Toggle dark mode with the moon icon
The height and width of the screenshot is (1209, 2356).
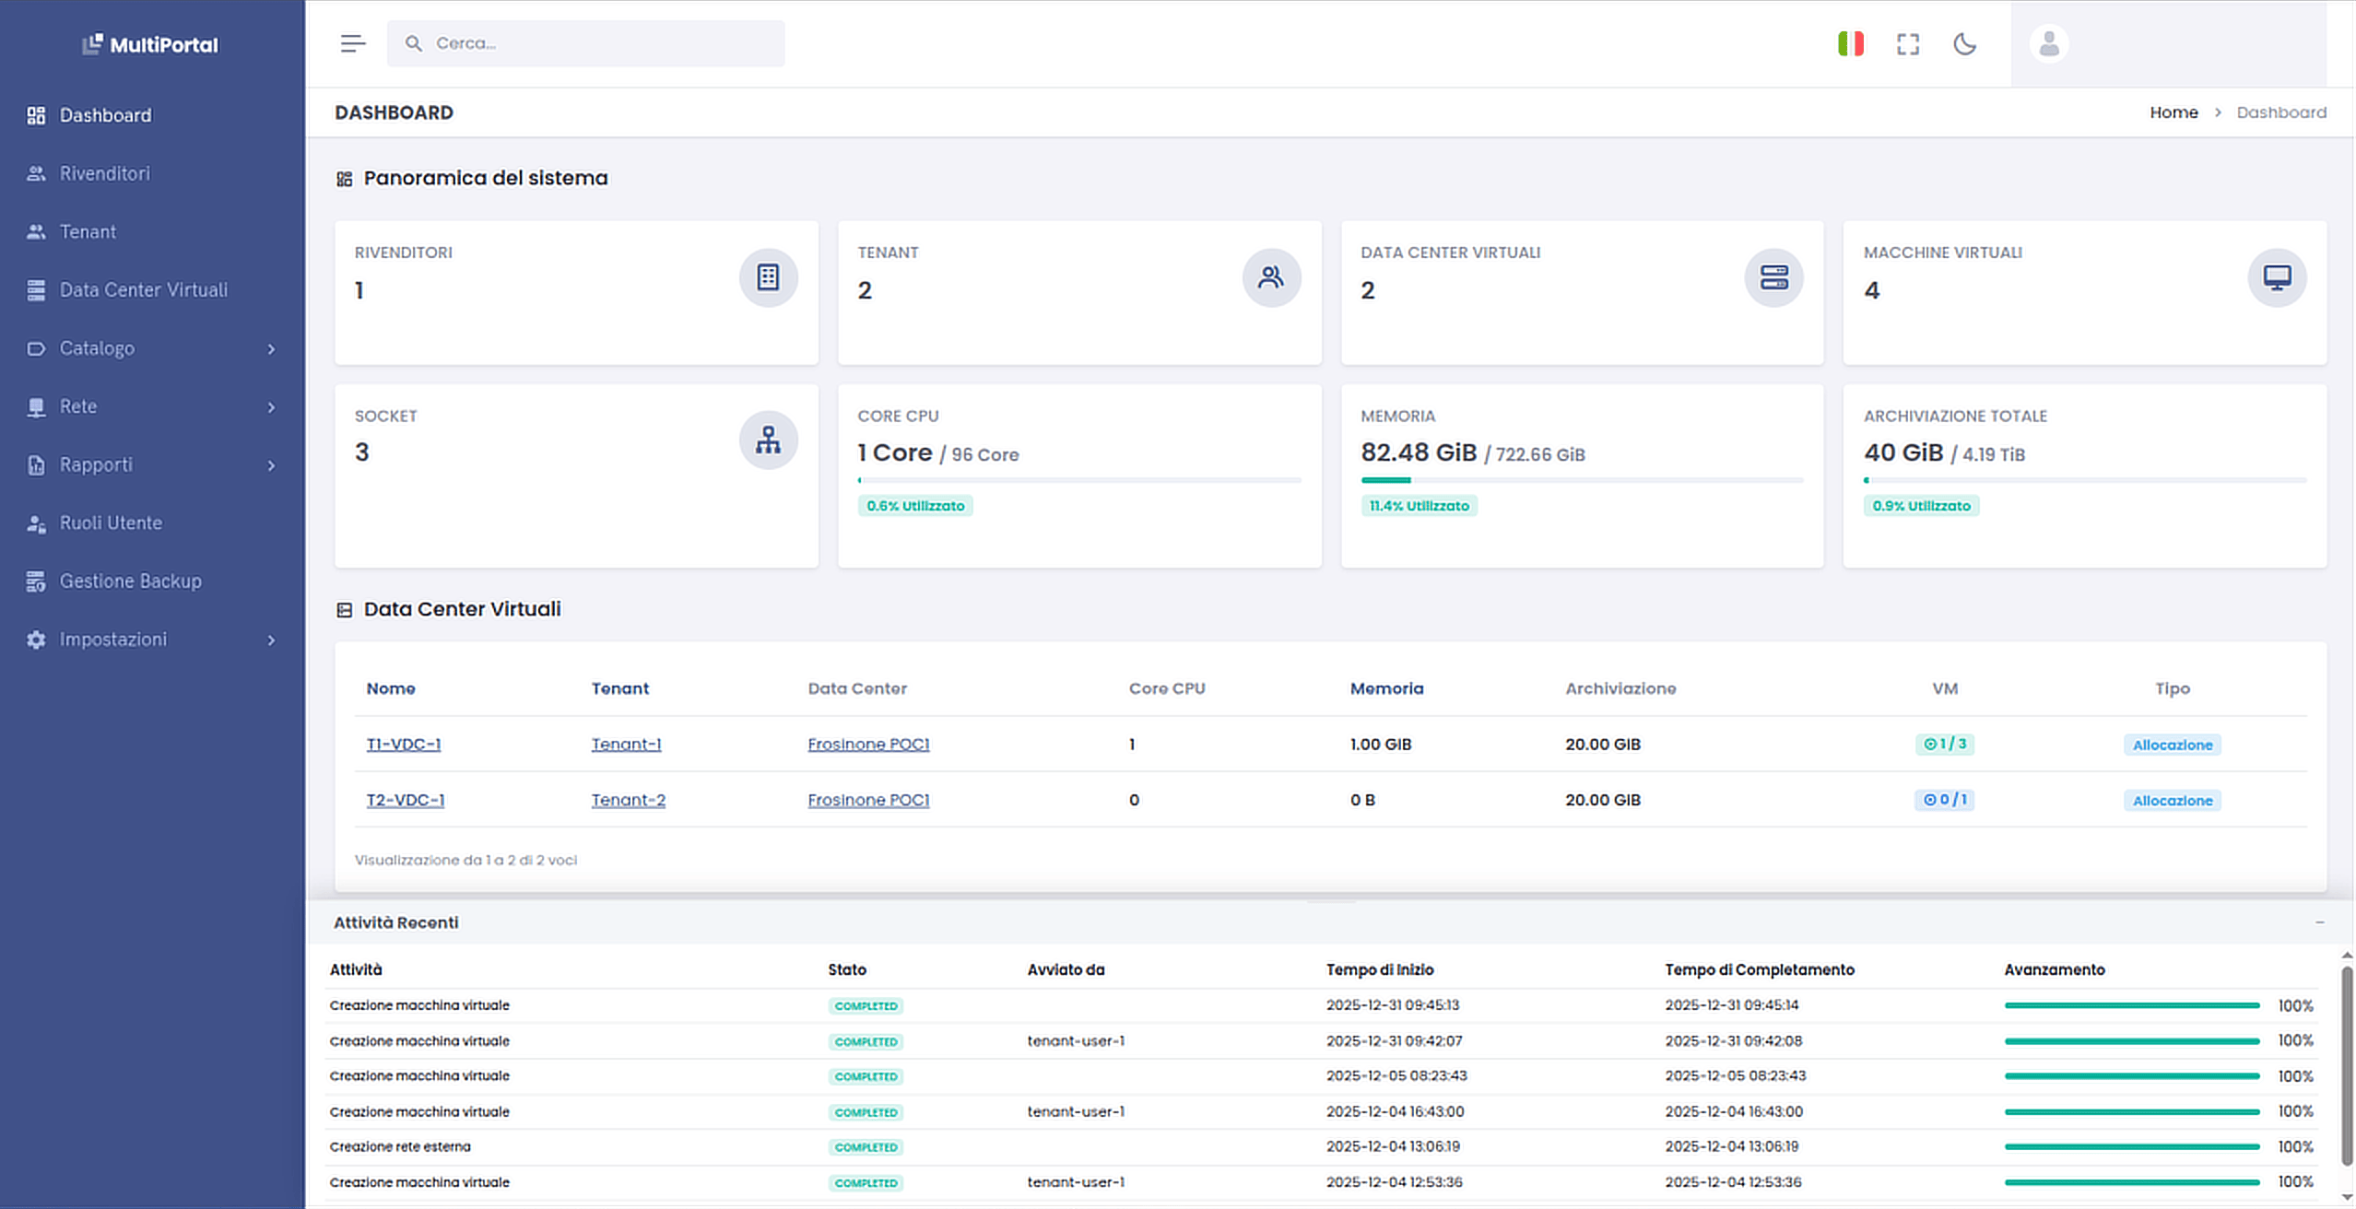[x=1965, y=42]
